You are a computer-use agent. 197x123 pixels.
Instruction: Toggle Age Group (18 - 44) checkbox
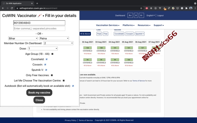click(x=52, y=54)
